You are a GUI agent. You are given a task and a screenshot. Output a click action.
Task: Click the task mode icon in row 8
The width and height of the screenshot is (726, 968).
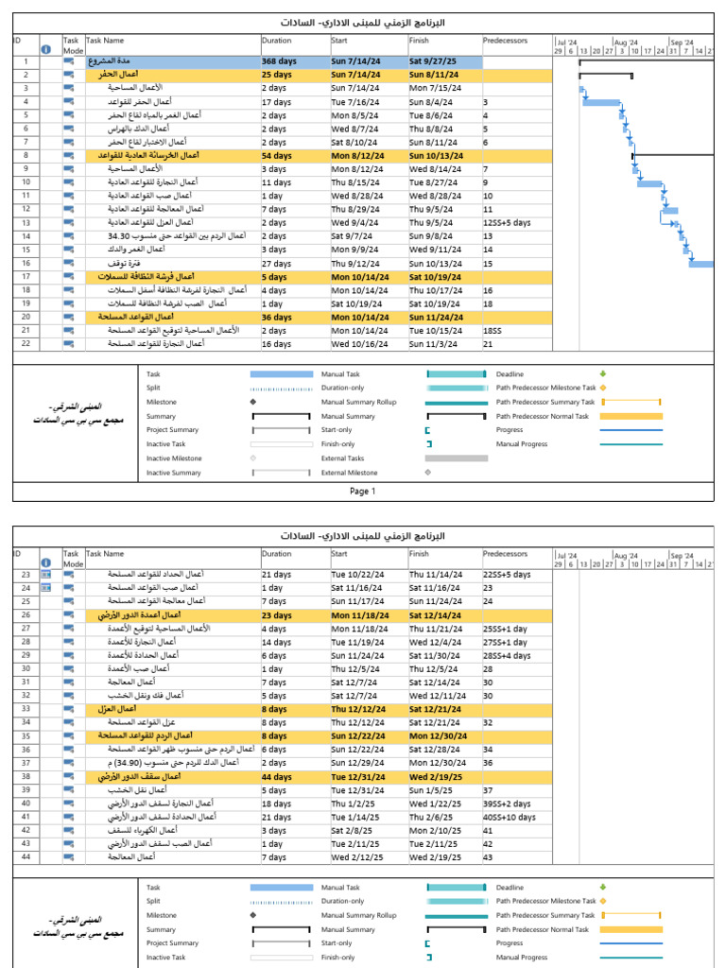68,156
